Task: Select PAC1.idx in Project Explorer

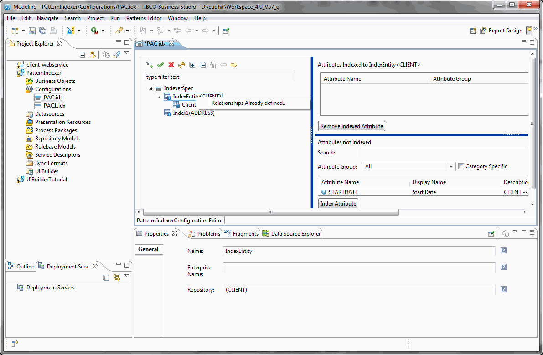Action: click(x=50, y=106)
